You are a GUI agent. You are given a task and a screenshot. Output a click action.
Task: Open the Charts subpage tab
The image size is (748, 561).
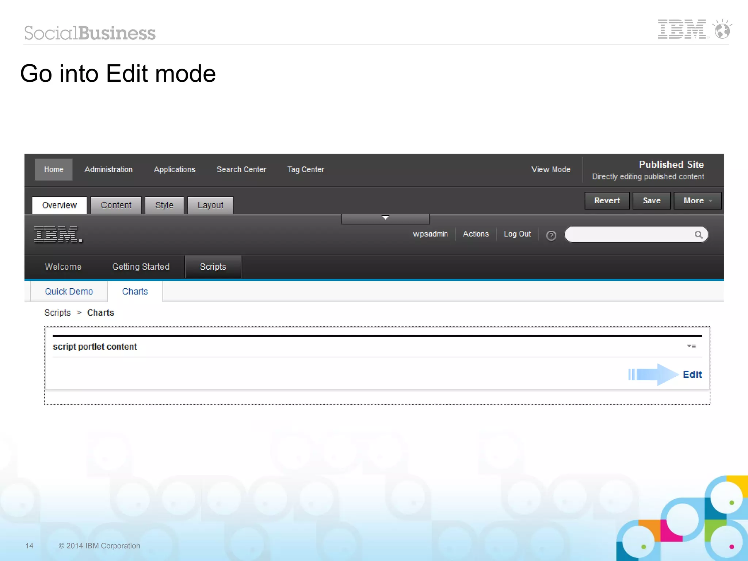[x=135, y=291]
